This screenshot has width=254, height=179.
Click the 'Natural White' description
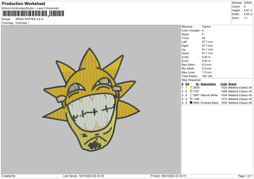point(209,95)
